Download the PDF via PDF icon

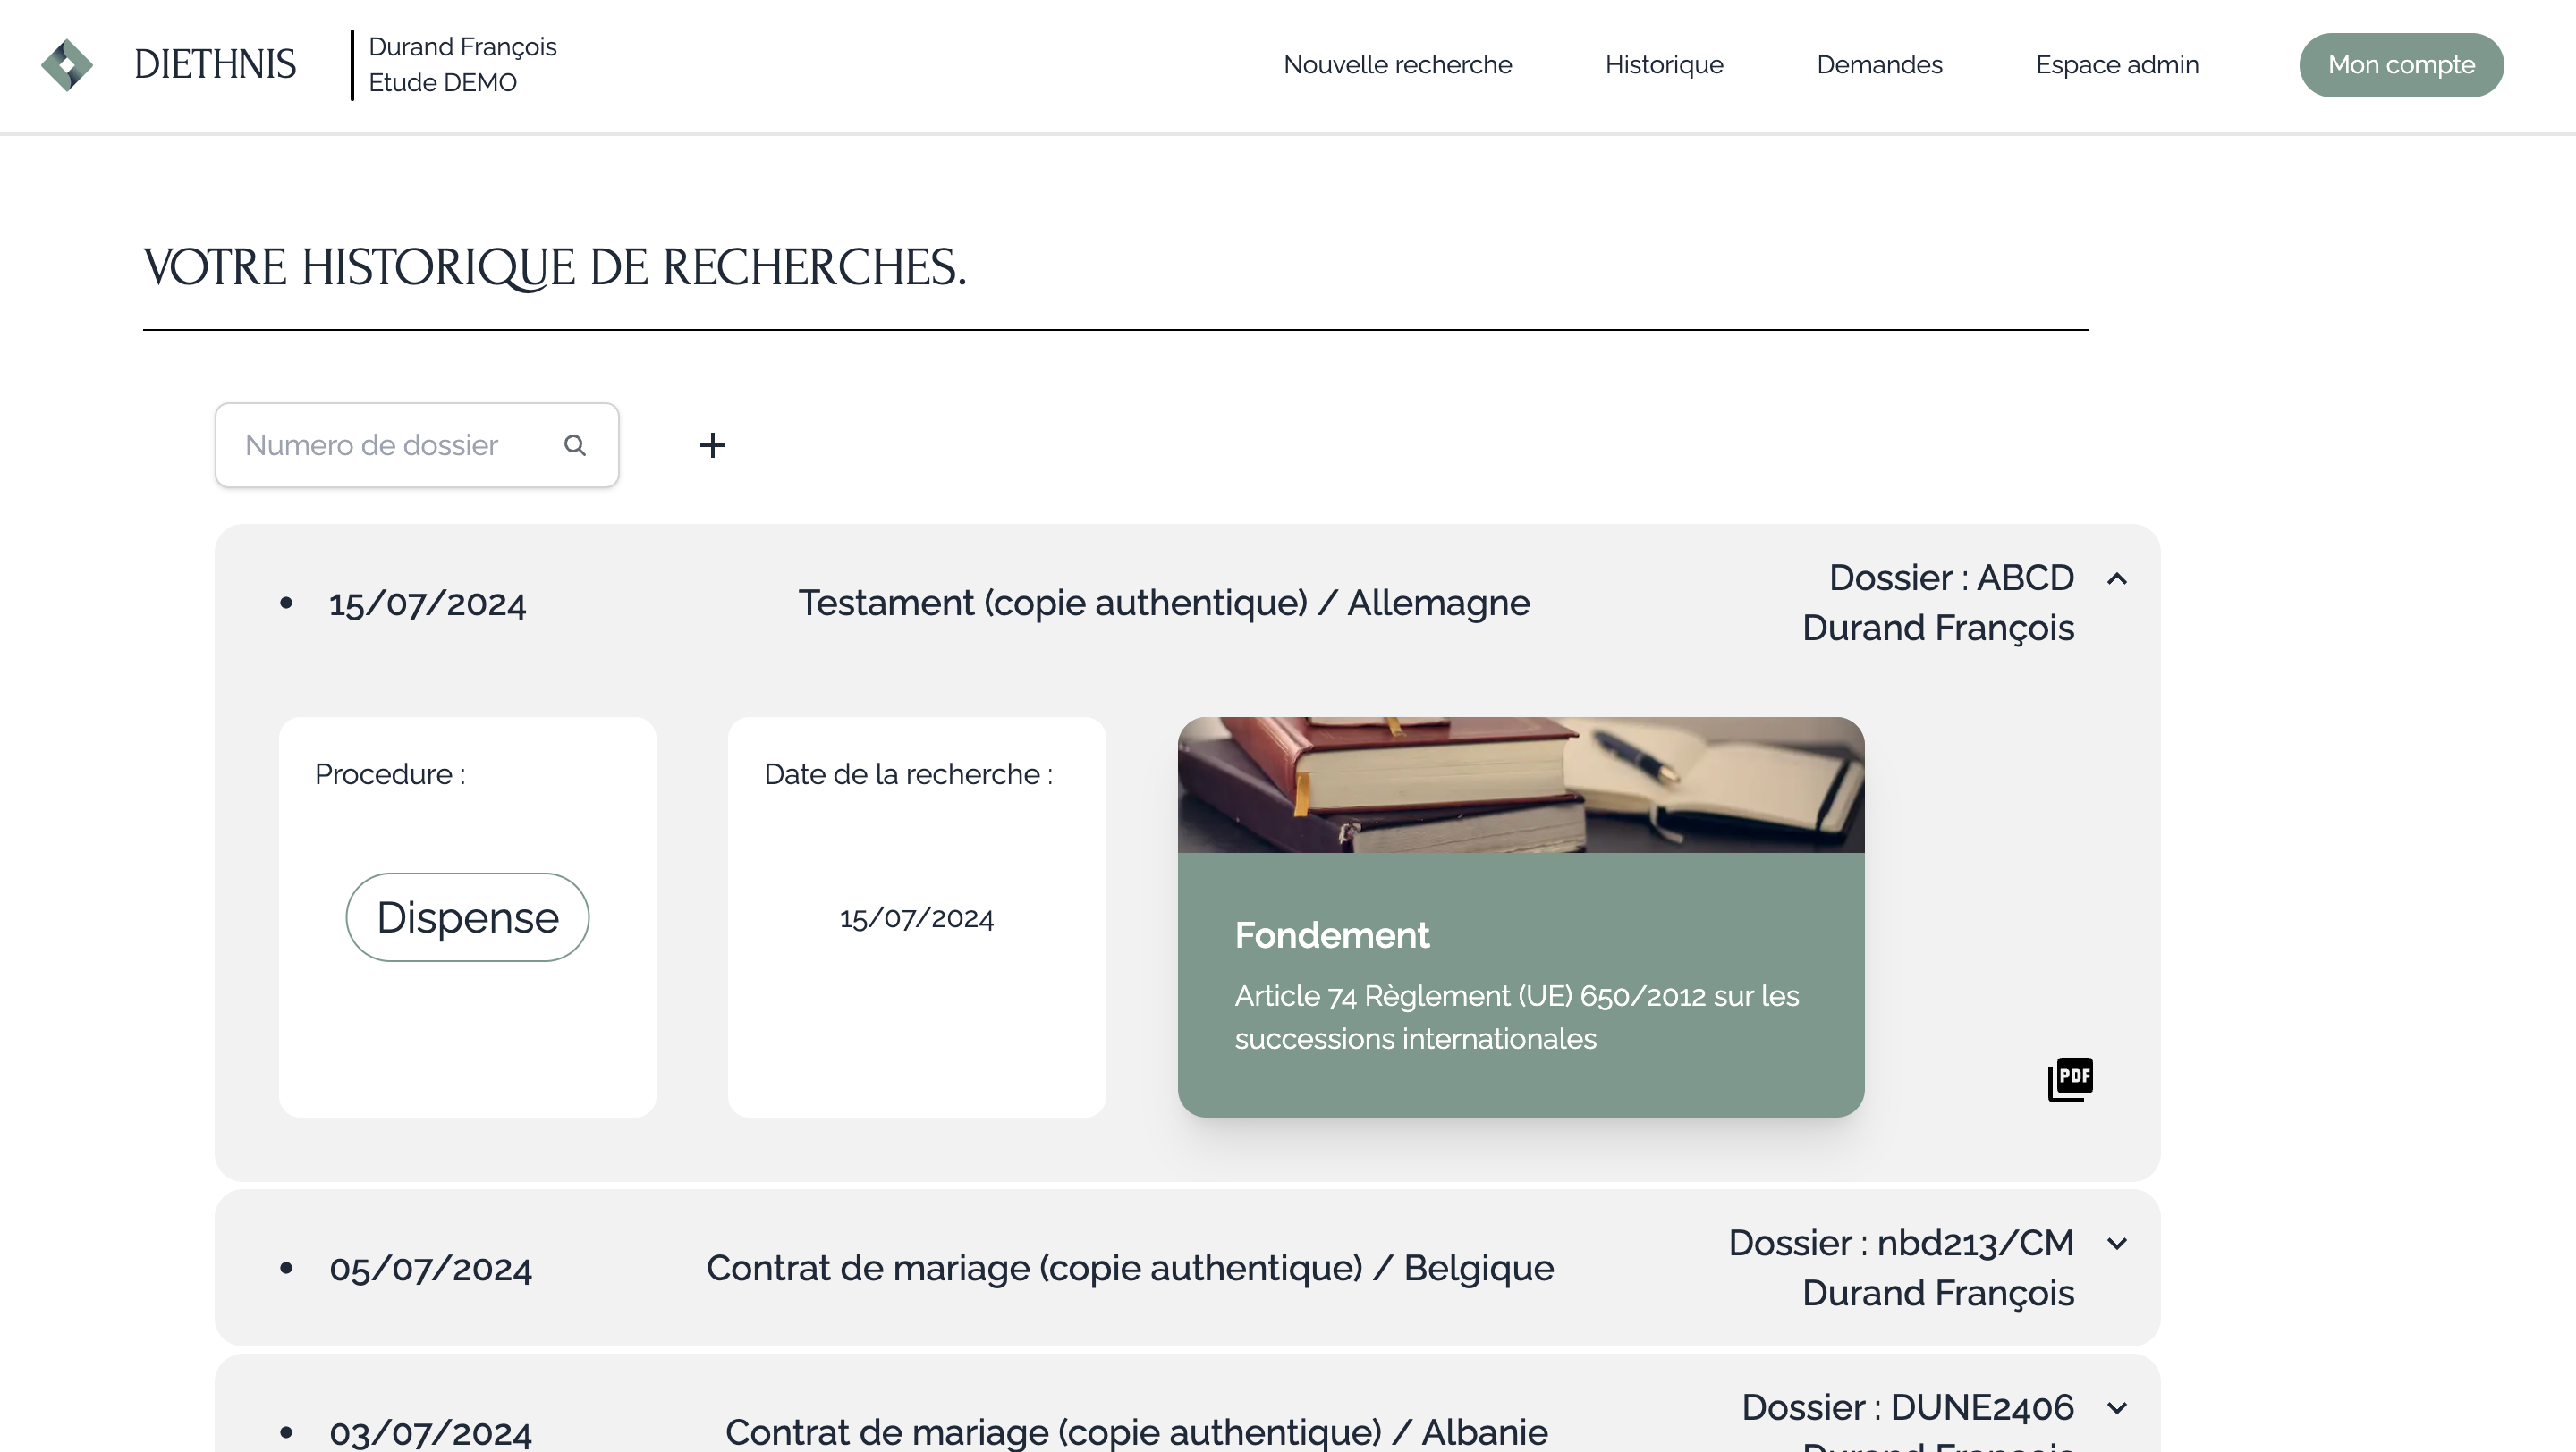(2070, 1079)
